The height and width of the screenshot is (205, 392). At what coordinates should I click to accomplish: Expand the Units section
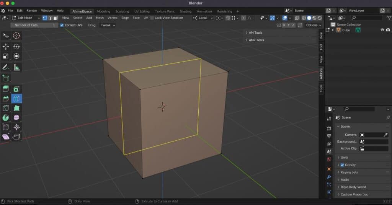[x=344, y=158]
